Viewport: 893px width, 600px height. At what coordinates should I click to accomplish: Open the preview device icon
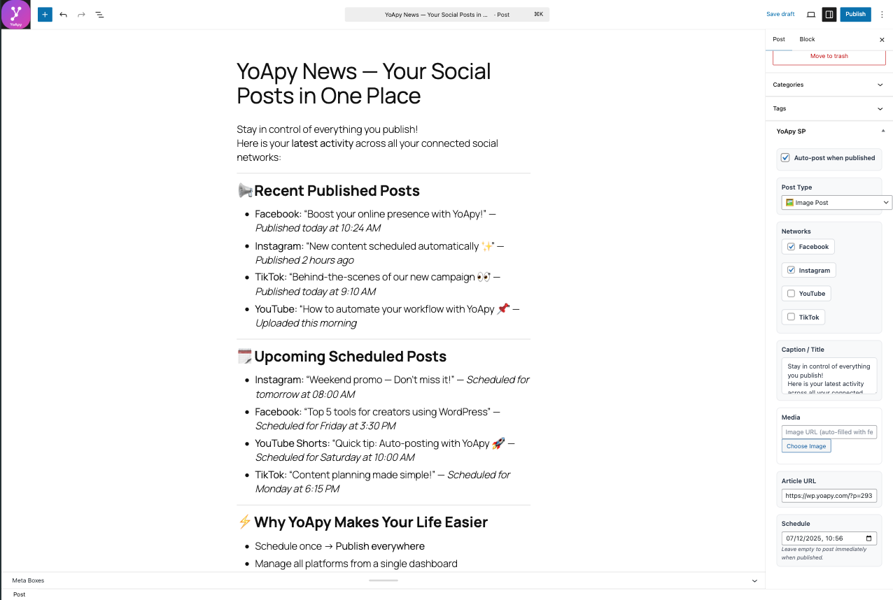tap(810, 14)
